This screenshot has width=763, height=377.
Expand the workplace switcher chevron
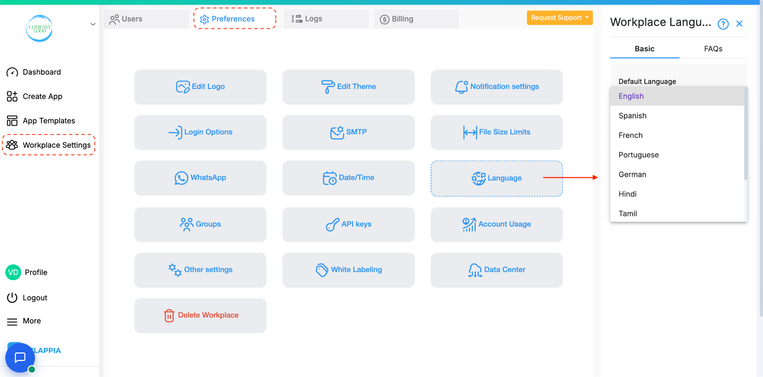tap(93, 24)
